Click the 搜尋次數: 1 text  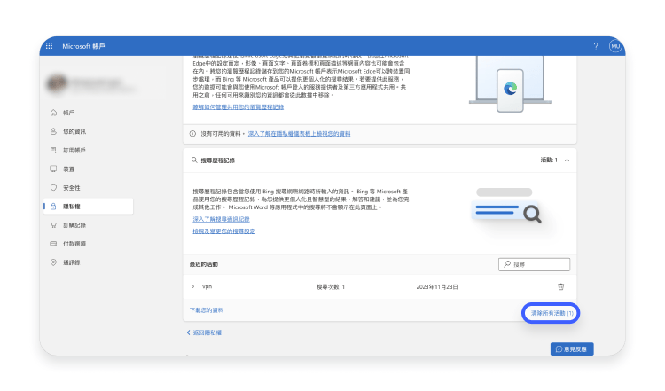tap(331, 287)
